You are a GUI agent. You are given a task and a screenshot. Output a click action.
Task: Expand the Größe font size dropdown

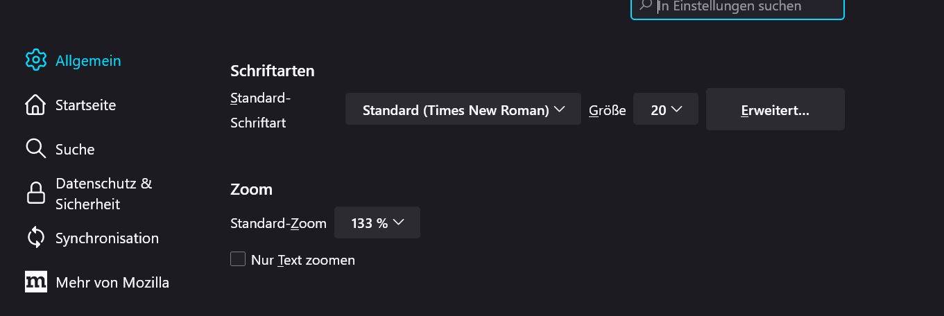(x=665, y=109)
